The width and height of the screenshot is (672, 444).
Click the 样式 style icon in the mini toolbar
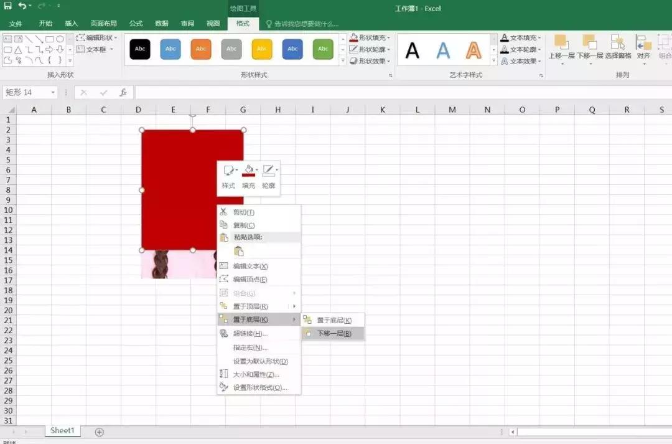(x=228, y=171)
